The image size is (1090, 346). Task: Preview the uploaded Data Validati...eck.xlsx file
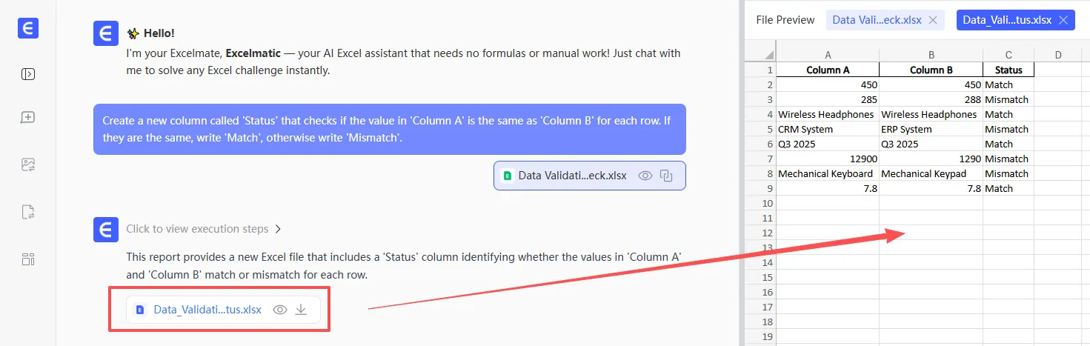coord(645,176)
